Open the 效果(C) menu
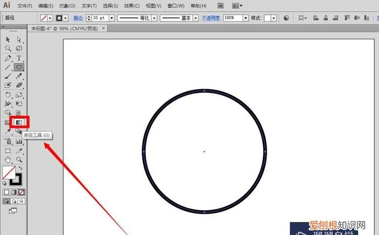 coord(133,6)
